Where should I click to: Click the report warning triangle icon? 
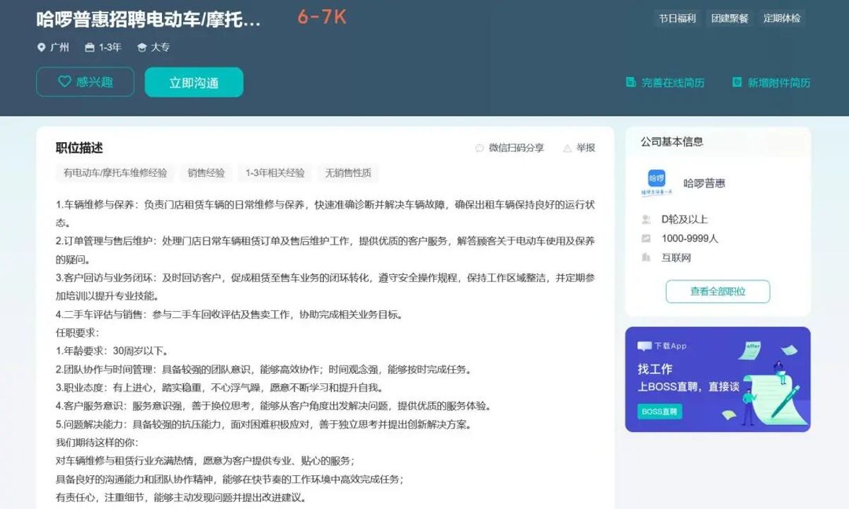point(567,148)
